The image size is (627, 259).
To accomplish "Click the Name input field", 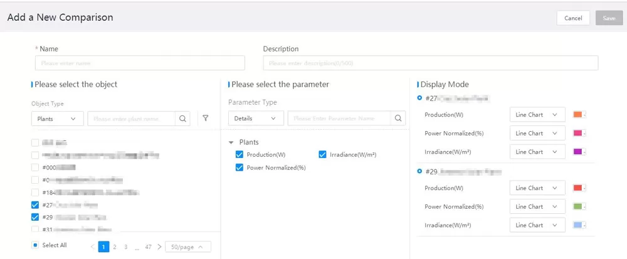I will coord(140,63).
